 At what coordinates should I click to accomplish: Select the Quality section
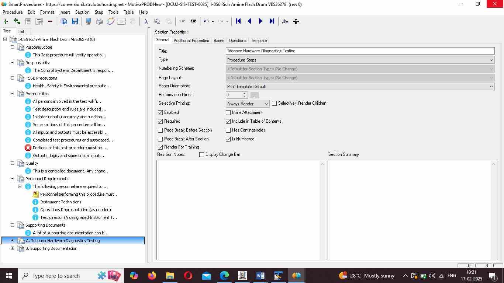[32, 163]
